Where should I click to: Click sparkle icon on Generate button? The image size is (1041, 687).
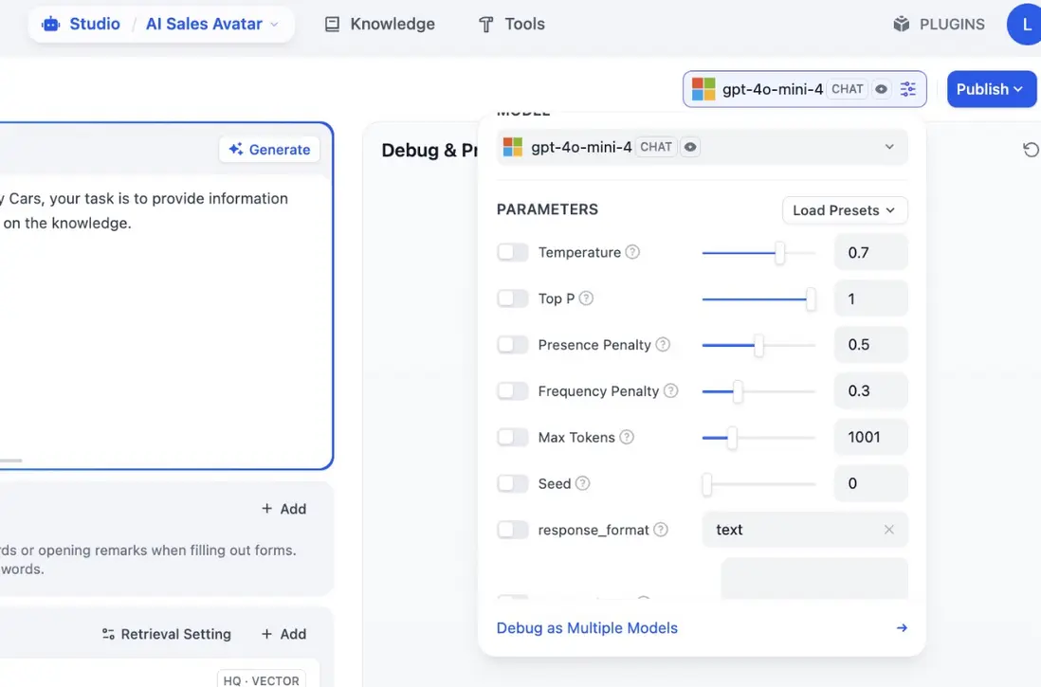(236, 150)
